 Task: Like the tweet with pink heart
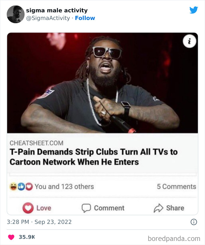pos(11,237)
